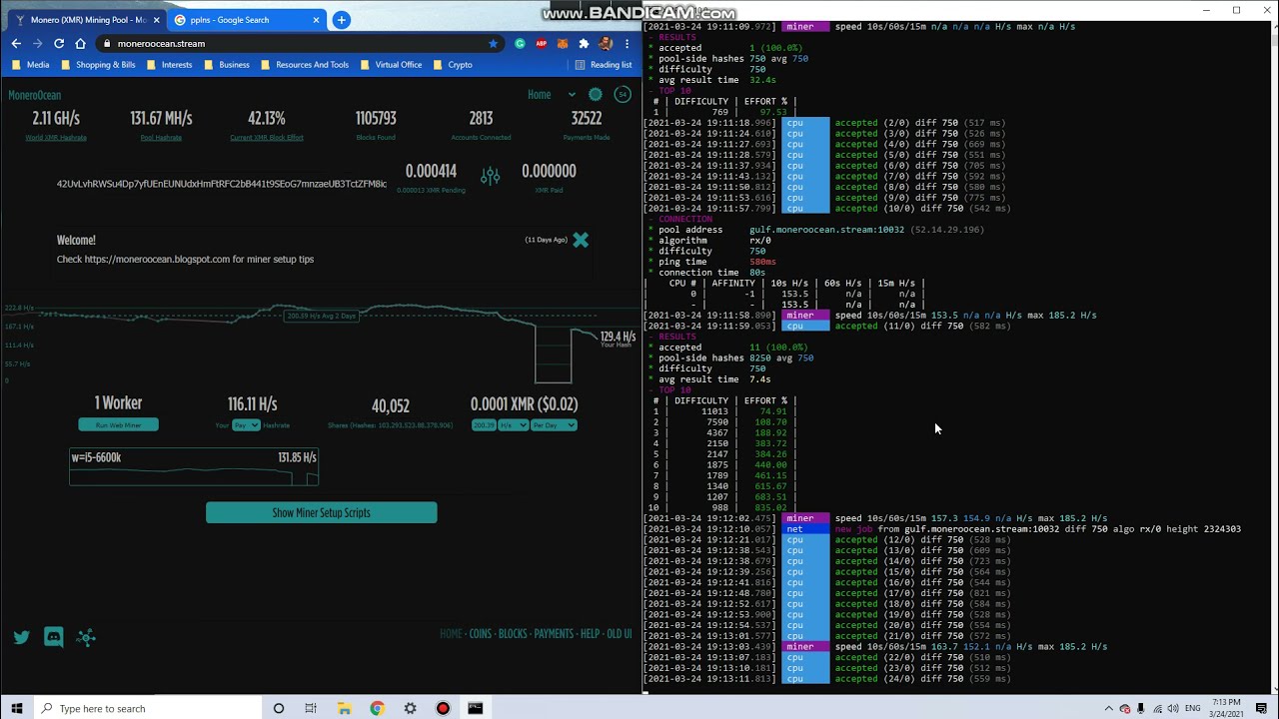
Task: Open the Media bookmarks folder
Action: pyautogui.click(x=30, y=65)
